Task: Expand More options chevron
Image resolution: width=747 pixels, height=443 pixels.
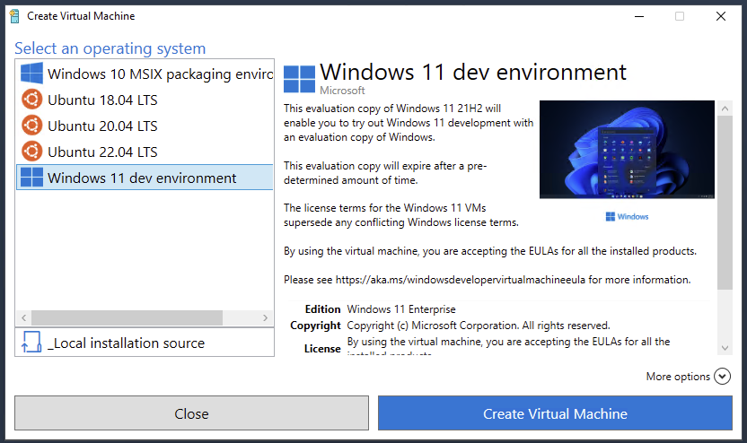Action: click(723, 377)
